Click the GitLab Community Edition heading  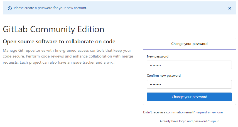coord(53,29)
